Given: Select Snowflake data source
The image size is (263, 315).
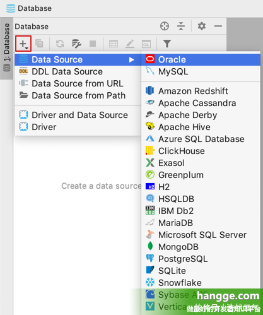Looking at the screenshot, I should 201,283.
